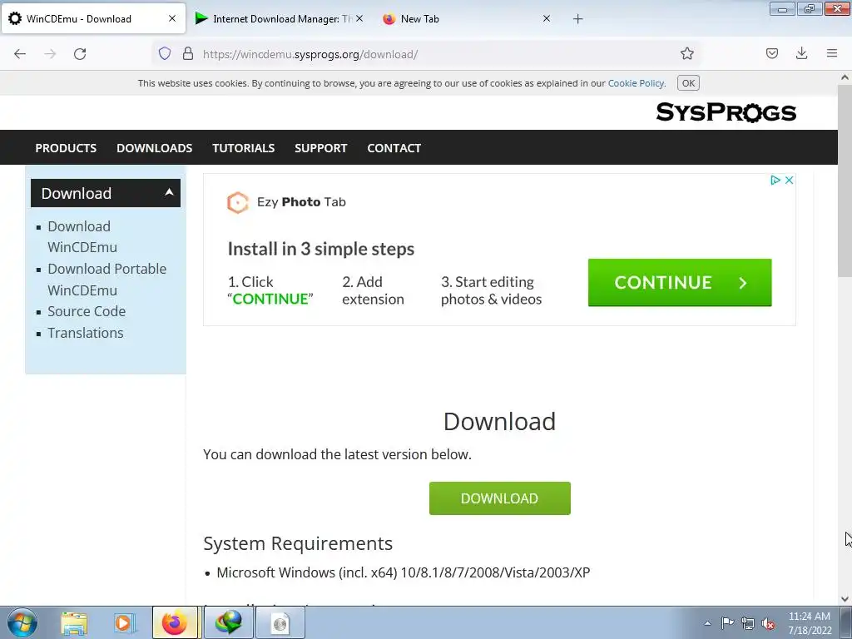Viewport: 852px width, 639px height.
Task: Open the Translations sidebar link
Action: 86,333
